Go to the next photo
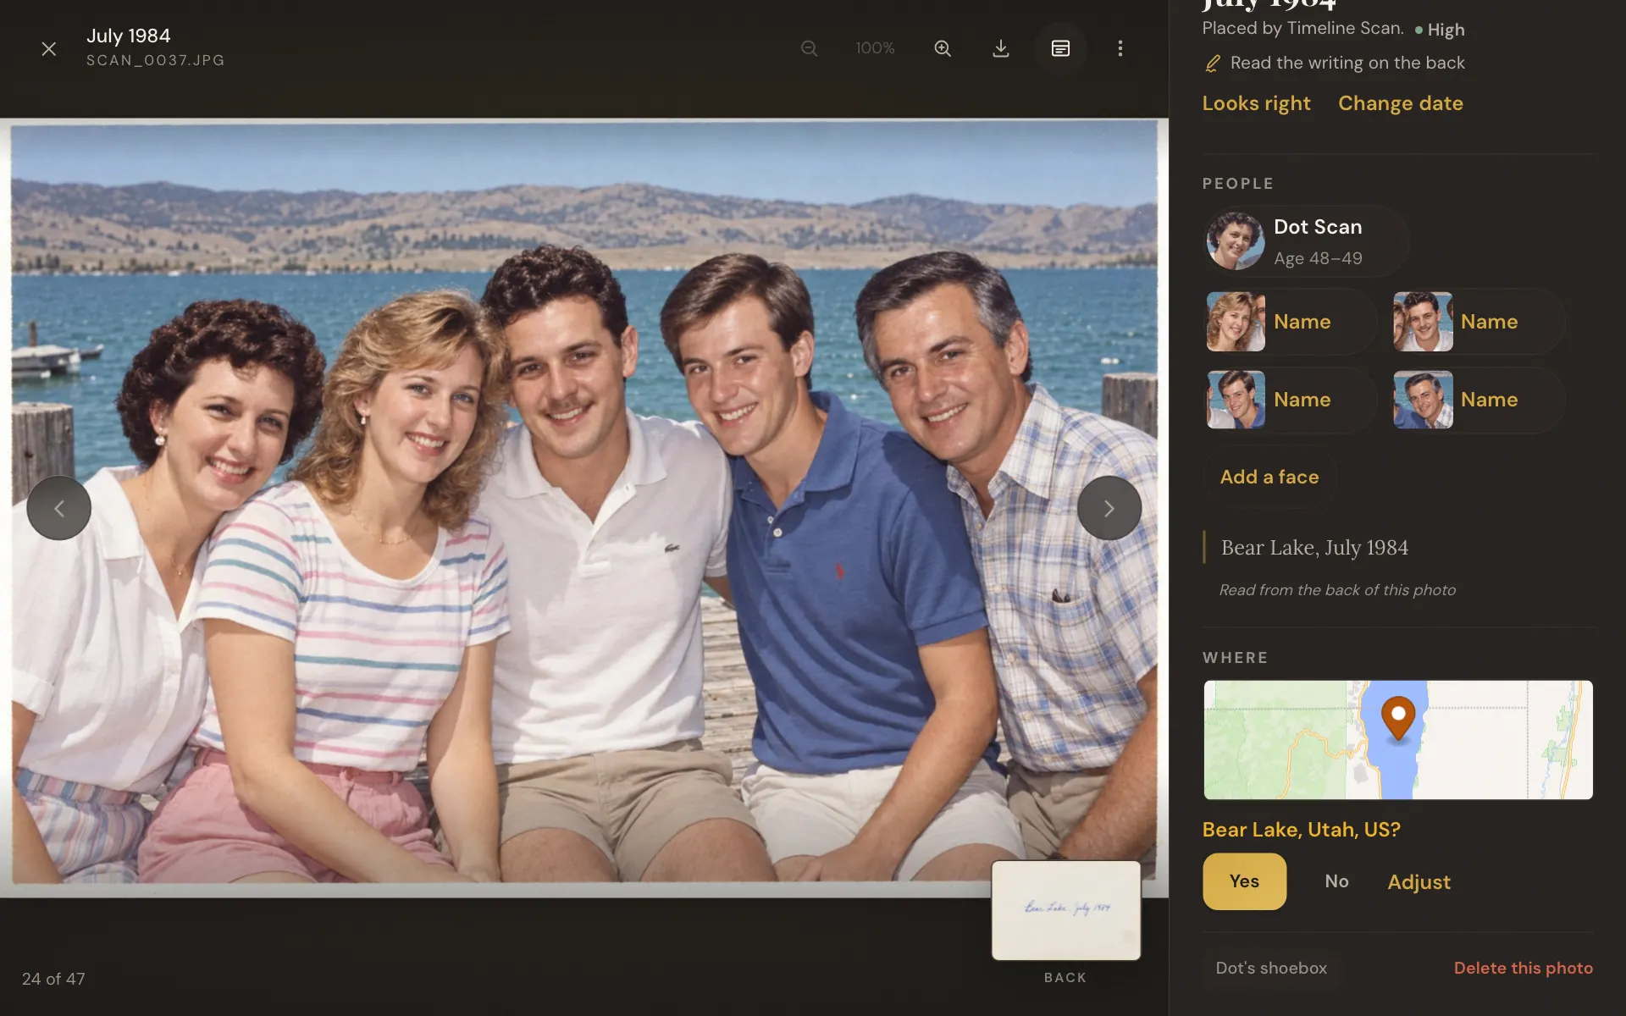1626x1016 pixels. (1109, 508)
